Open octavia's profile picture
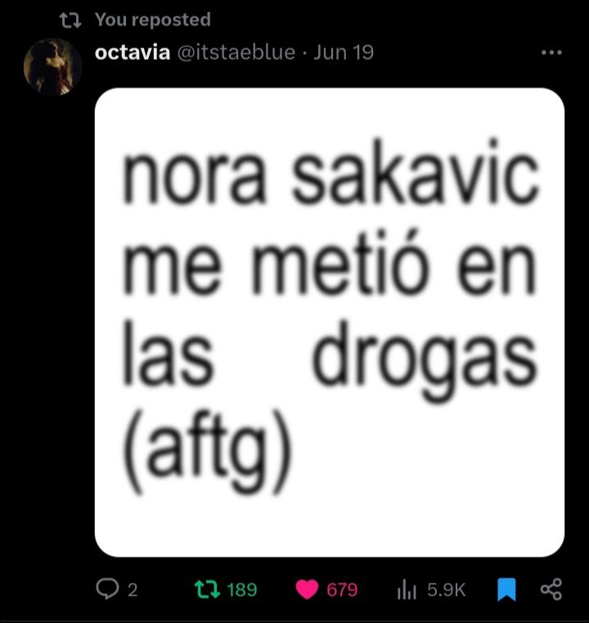589x623 pixels. pos(53,67)
